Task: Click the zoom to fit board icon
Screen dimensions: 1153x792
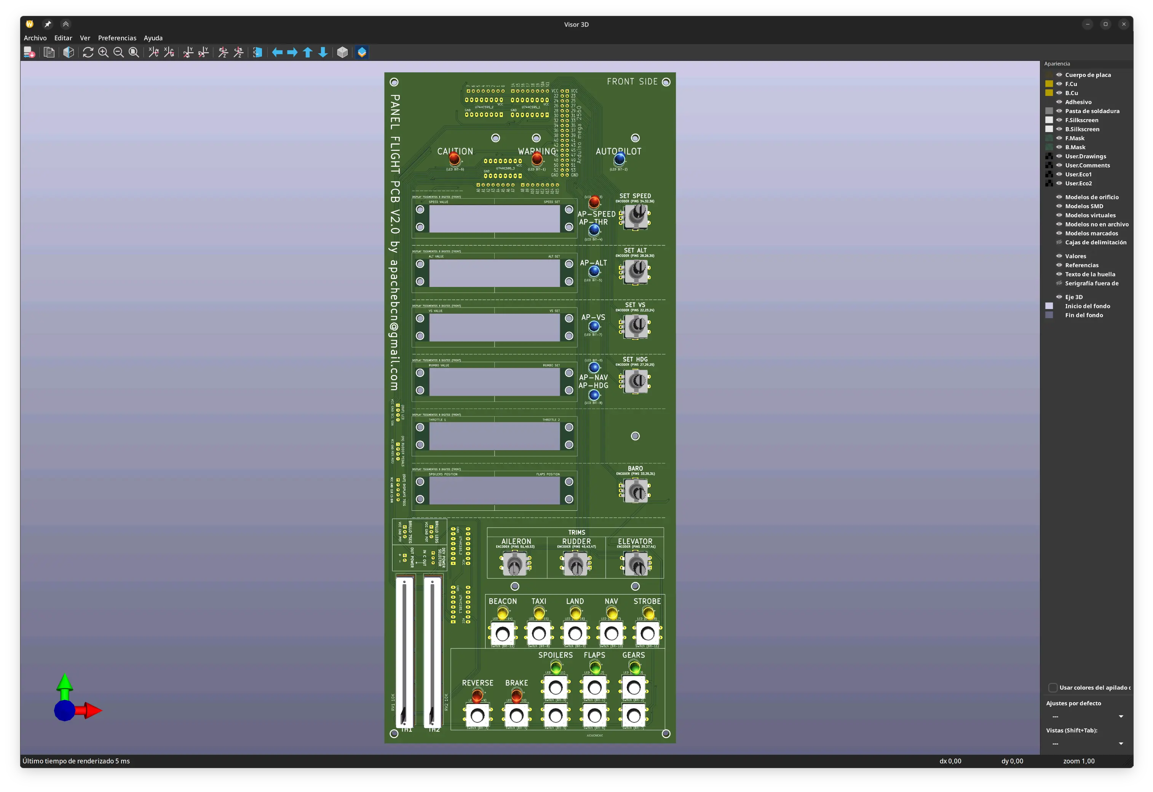Action: click(134, 53)
